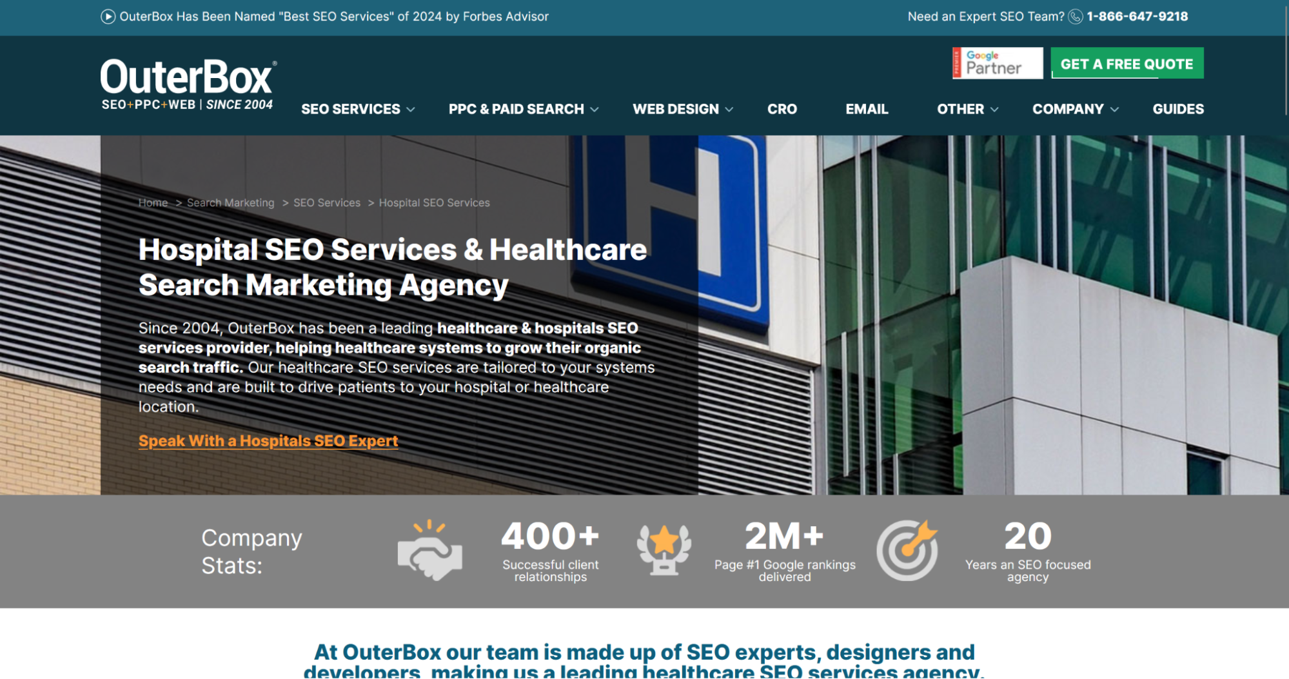Click the 2M+ Google rankings stat
Screen dimensions: 1289x679
click(785, 551)
